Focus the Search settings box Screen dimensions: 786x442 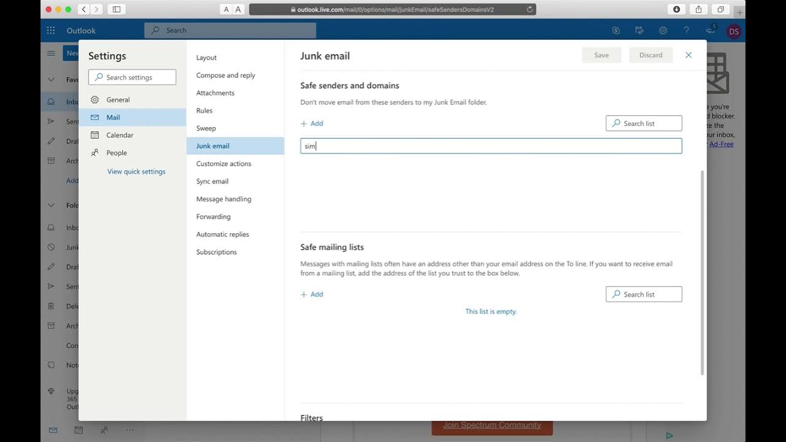click(132, 77)
